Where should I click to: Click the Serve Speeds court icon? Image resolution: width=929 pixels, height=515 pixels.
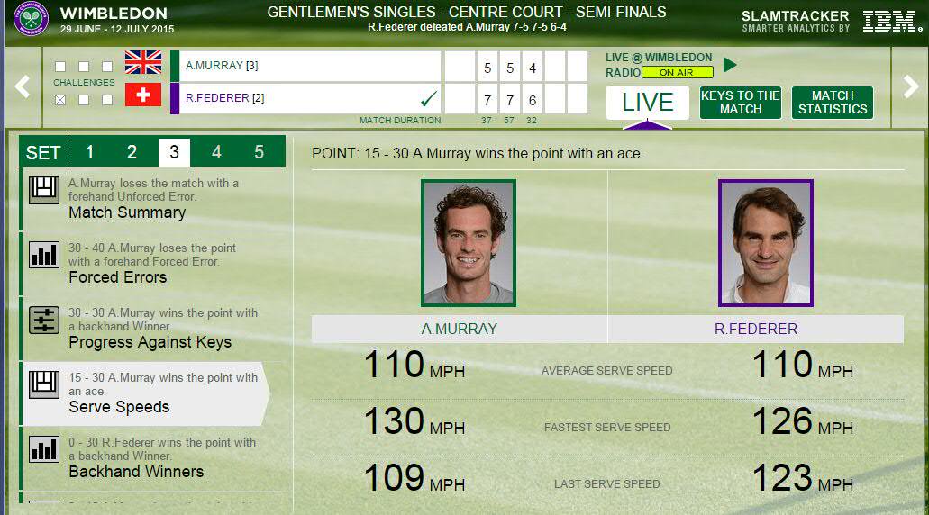tap(44, 384)
